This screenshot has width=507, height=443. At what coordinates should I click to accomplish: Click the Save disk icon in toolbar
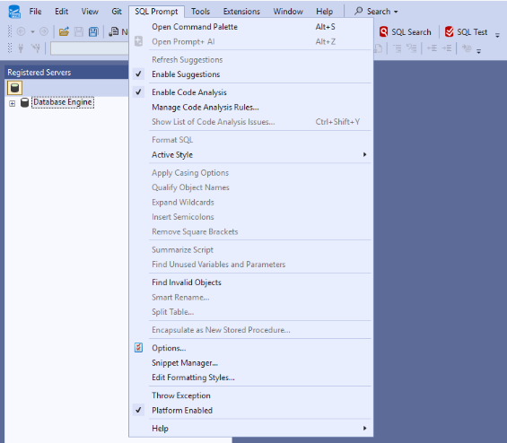point(79,31)
